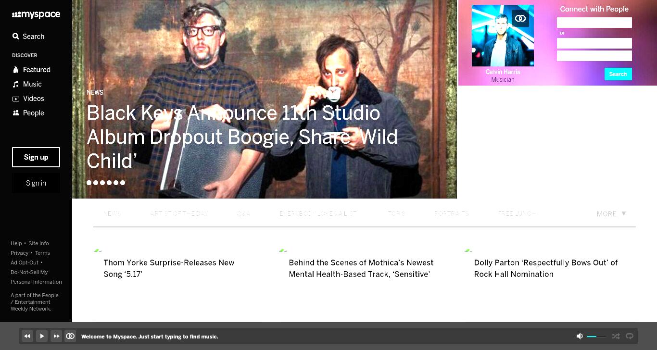Click the 'Musician' label under Calvin Harris

503,80
